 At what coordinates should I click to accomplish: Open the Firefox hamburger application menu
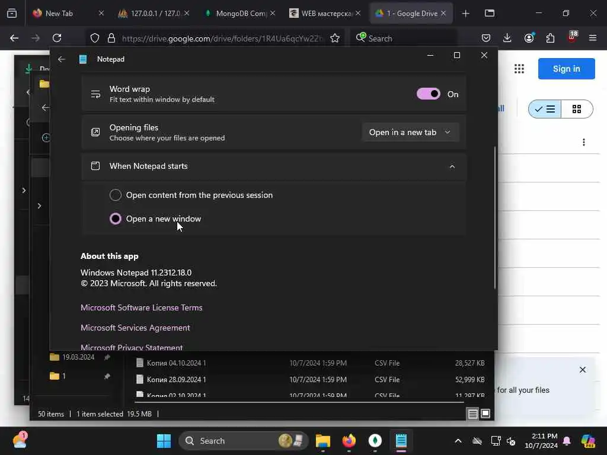(593, 38)
